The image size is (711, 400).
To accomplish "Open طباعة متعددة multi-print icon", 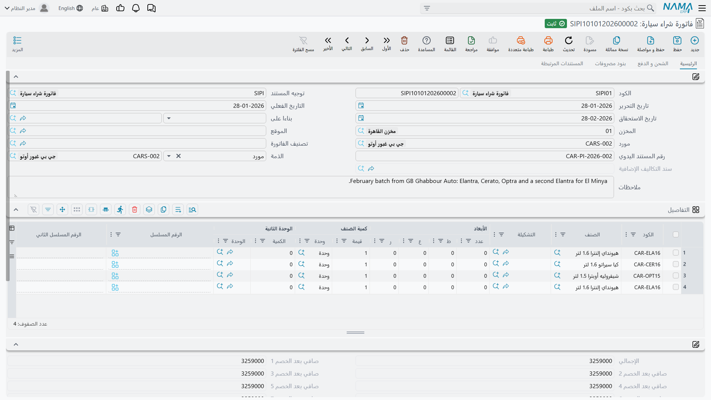I will 521,40.
